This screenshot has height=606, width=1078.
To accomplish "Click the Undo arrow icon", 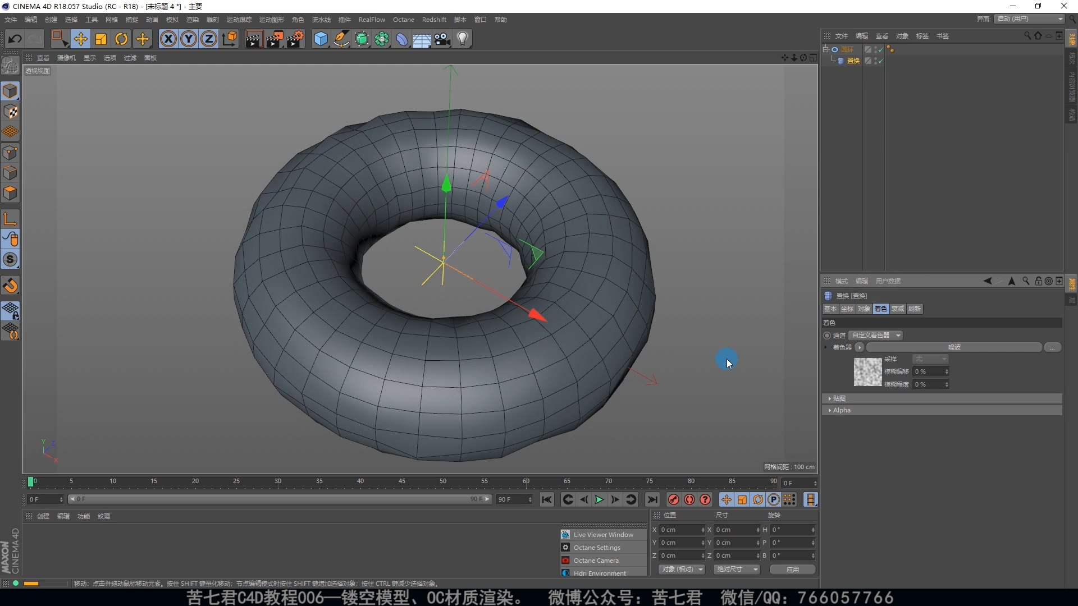I will 15,39.
